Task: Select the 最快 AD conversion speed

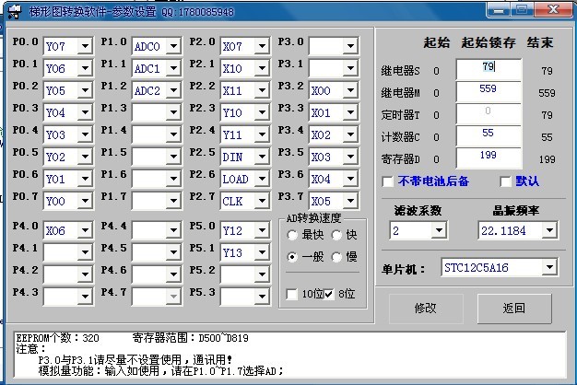Action: pyautogui.click(x=291, y=235)
